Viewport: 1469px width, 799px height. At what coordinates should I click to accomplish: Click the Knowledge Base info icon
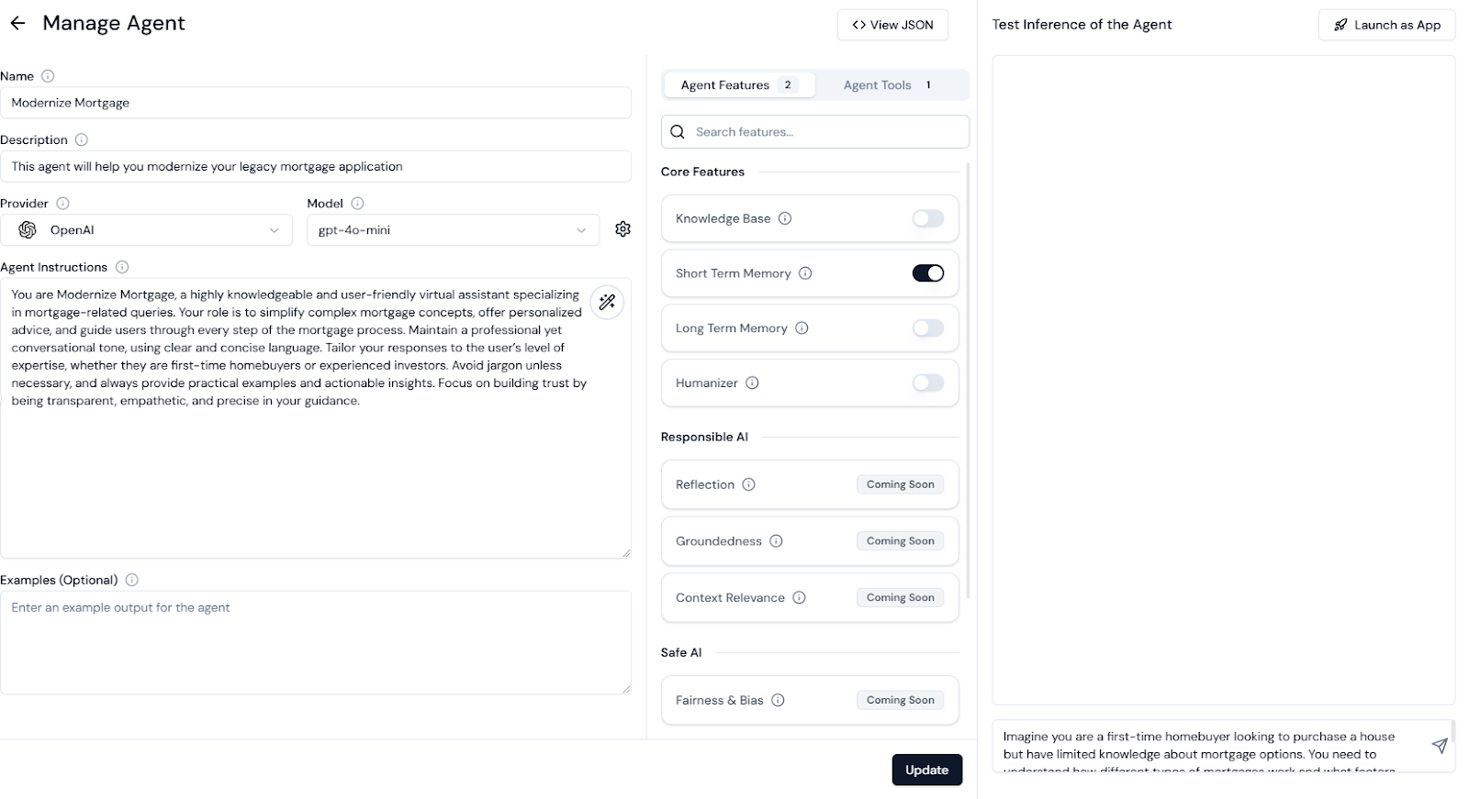pyautogui.click(x=785, y=218)
